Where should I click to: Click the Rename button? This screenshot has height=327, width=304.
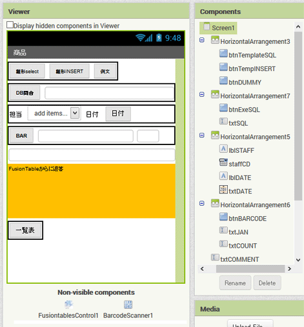[x=235, y=283]
